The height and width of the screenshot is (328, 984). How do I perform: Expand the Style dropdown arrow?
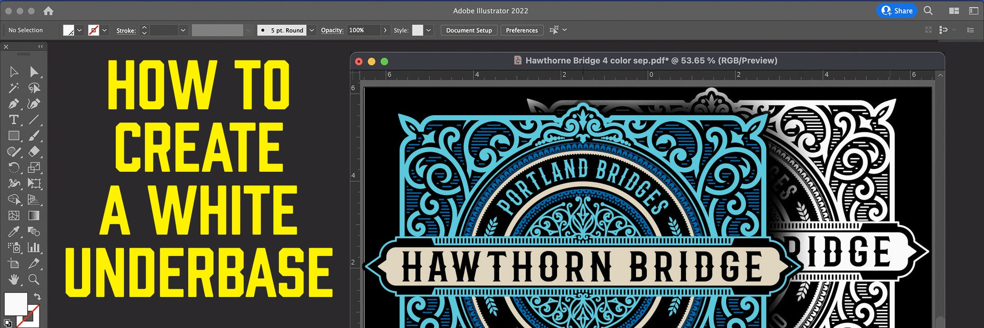(x=428, y=30)
